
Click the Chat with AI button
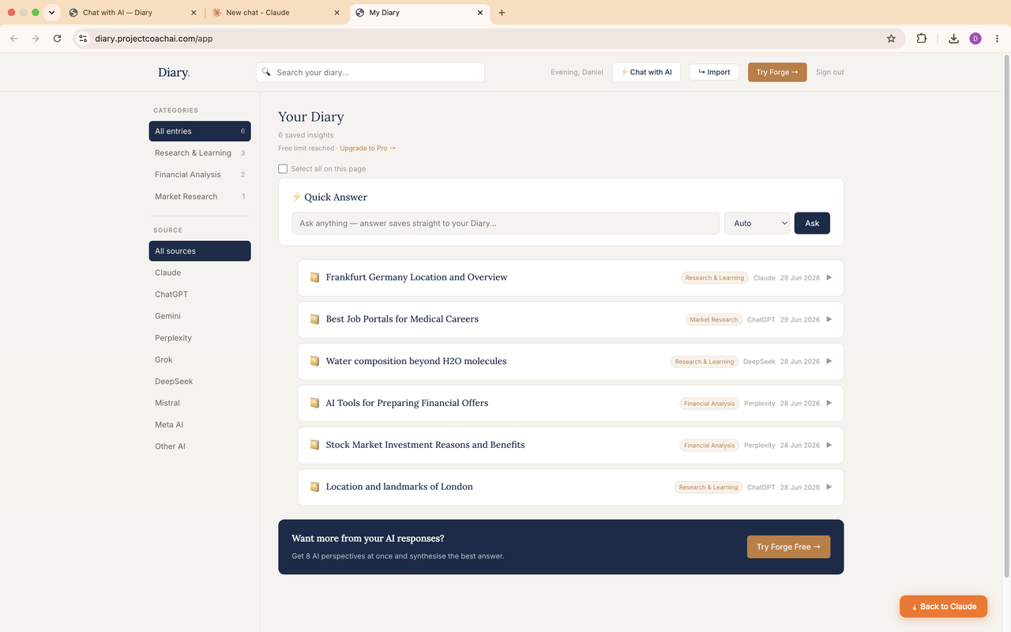point(646,72)
